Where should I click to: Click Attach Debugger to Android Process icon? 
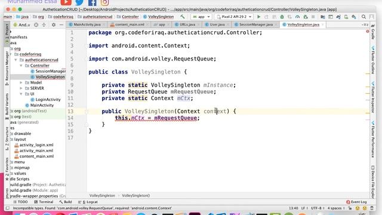point(306,17)
